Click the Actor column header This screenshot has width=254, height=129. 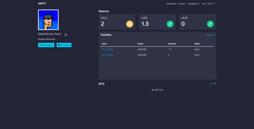point(104,44)
